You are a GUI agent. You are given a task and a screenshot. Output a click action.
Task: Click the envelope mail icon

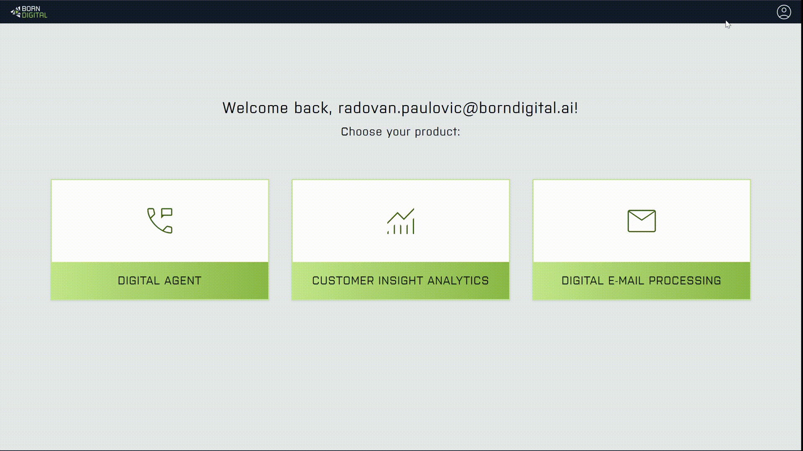(642, 221)
